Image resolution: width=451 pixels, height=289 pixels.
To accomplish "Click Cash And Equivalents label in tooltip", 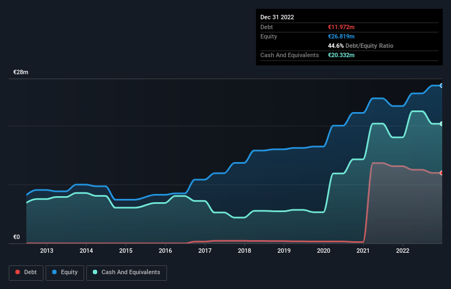I will pyautogui.click(x=289, y=55).
